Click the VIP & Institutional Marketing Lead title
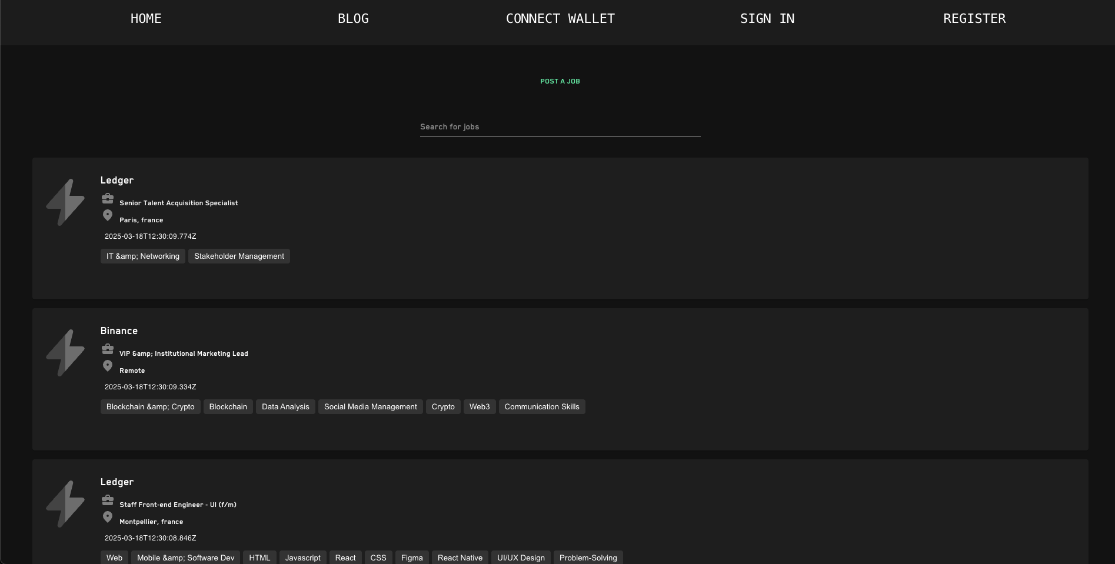The image size is (1115, 564). click(184, 353)
